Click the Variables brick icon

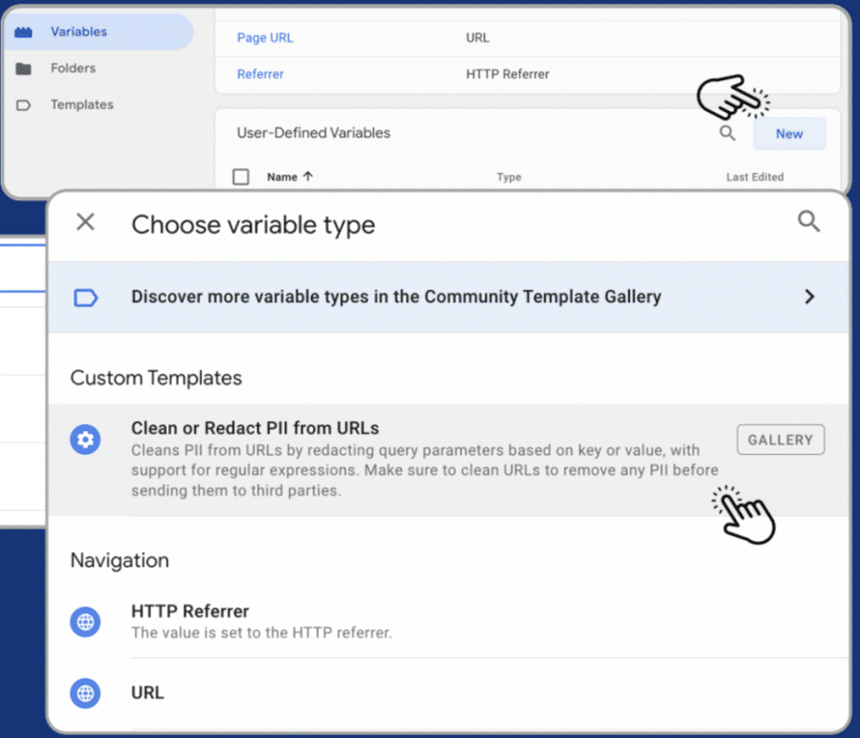[x=23, y=33]
